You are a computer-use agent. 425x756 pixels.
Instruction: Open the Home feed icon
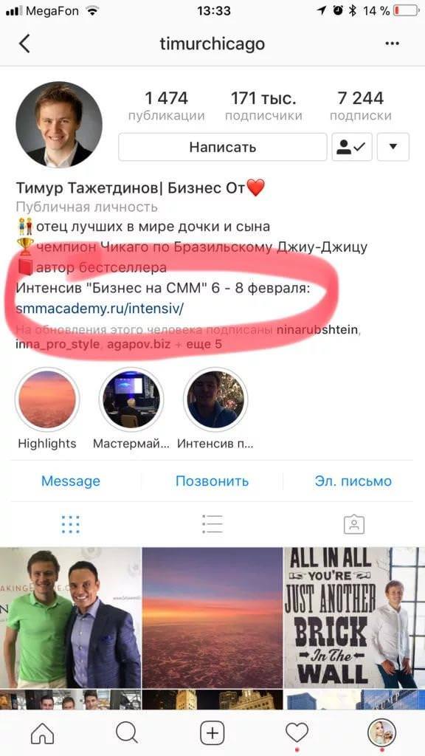[x=42, y=734]
